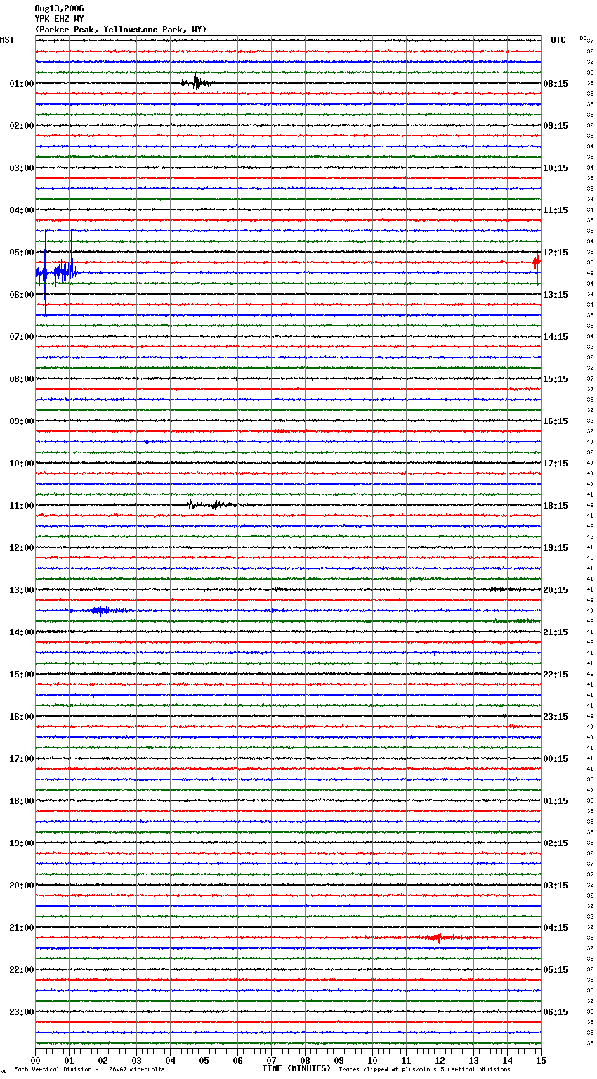Viewport: 597px width, 1079px height.
Task: Select the 21:00 MST time label
Action: pos(22,928)
